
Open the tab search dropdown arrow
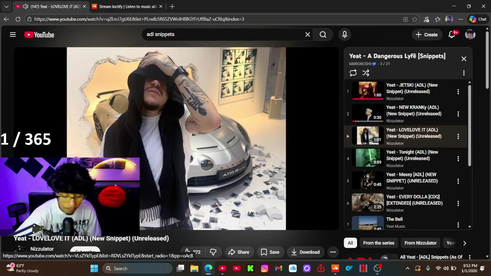tap(6, 7)
